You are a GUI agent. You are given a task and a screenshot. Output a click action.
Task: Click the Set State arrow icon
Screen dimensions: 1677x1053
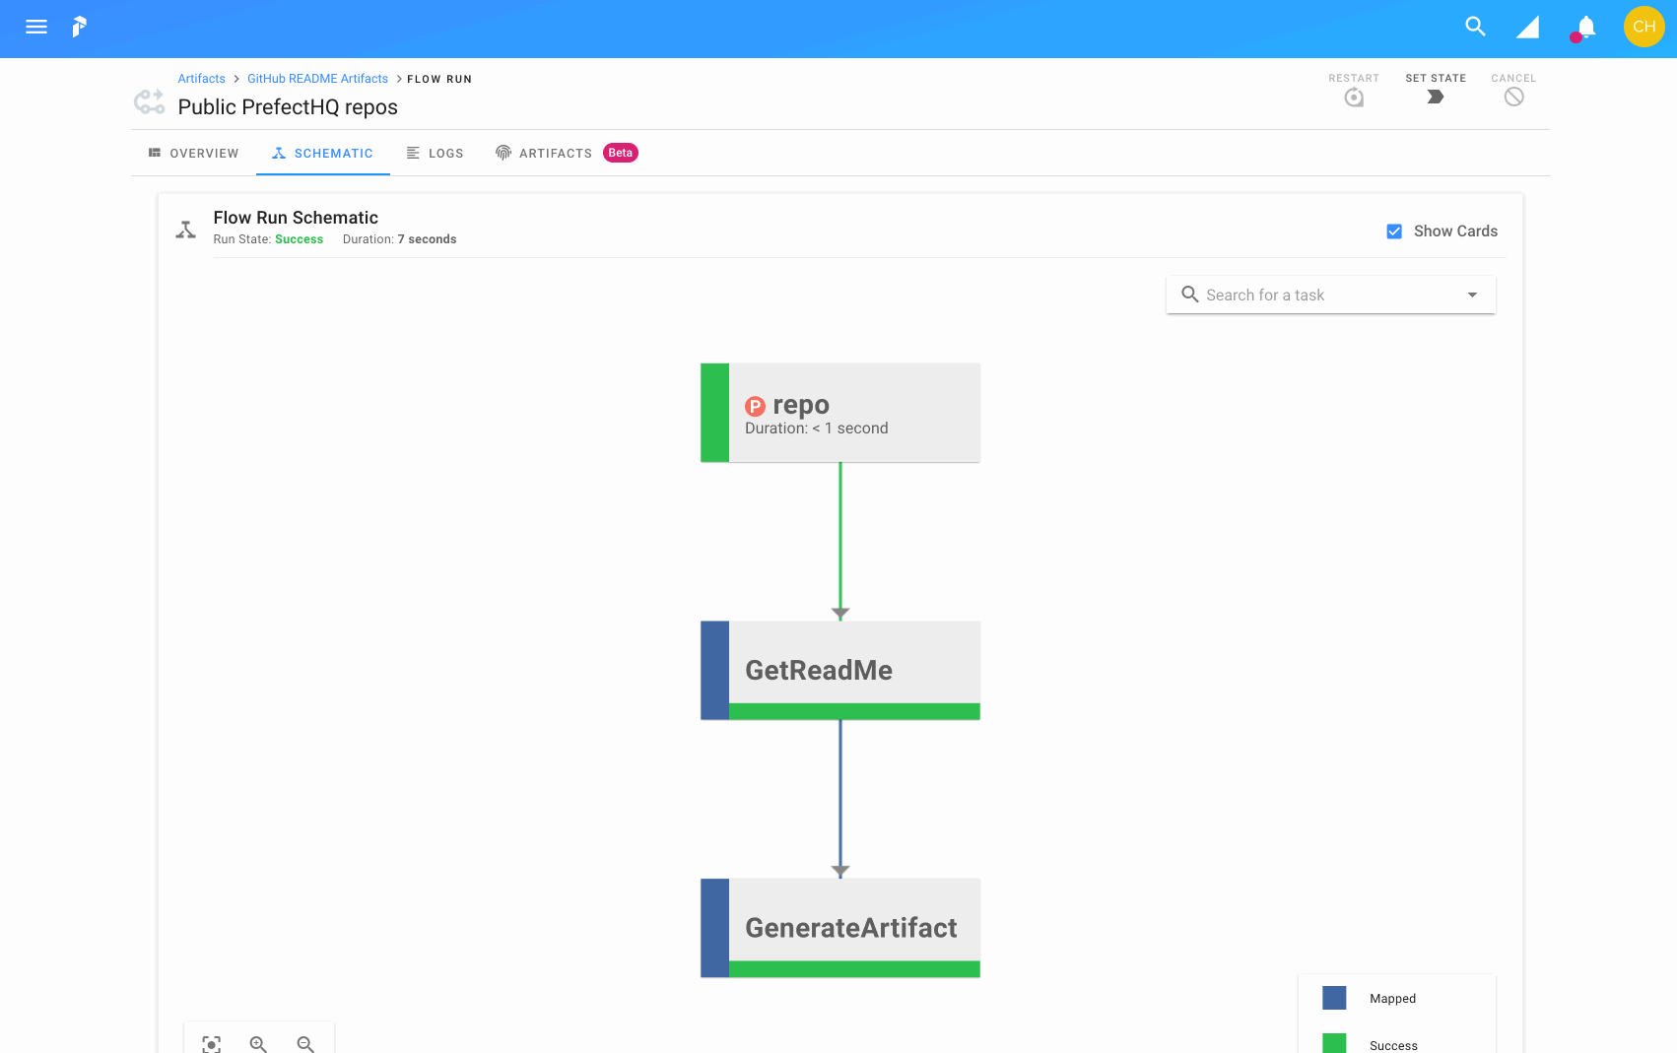(x=1436, y=97)
